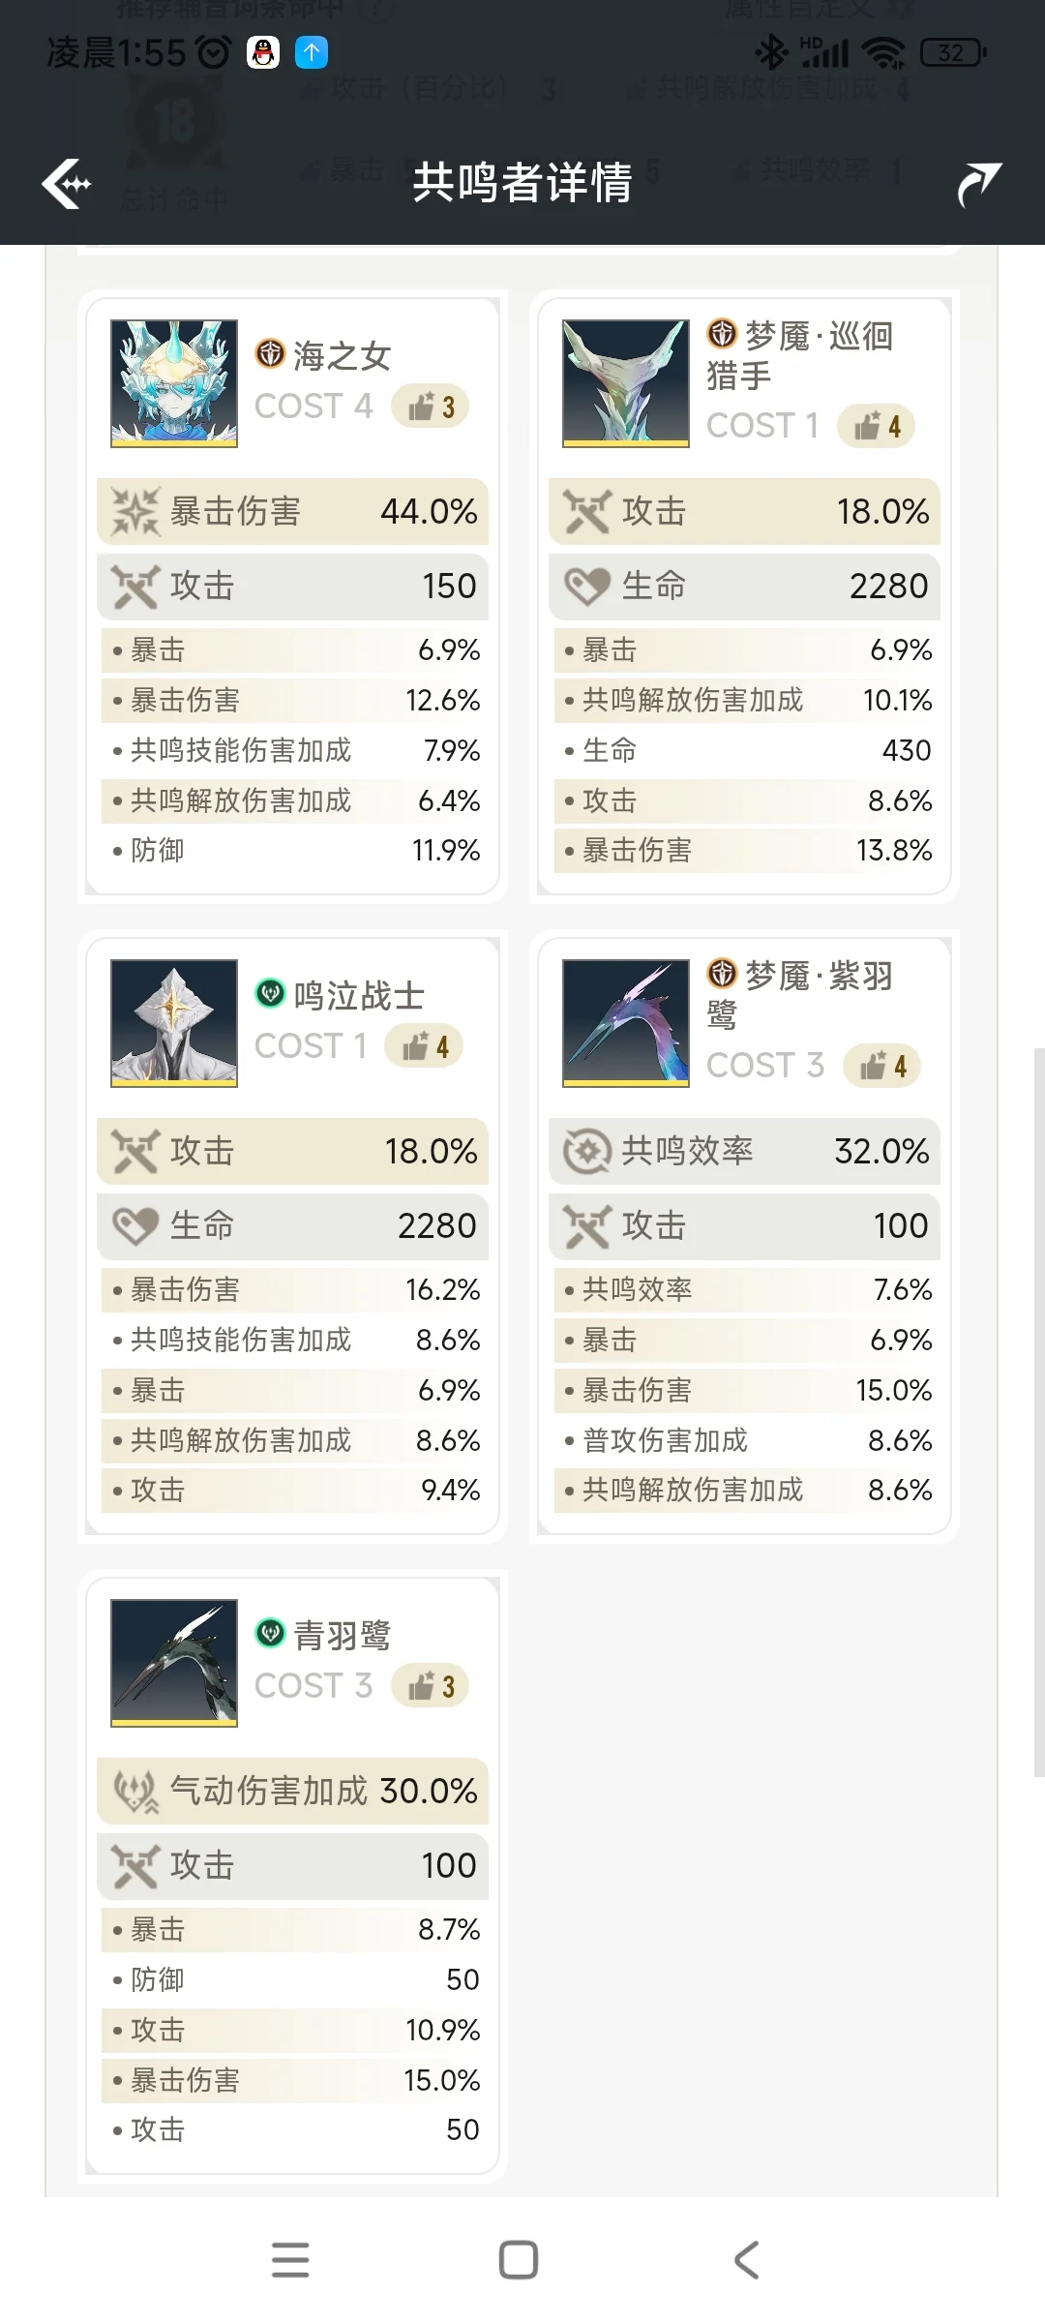
Task: Tap the 共鸣效率 32.0% main stat row
Action: click(x=744, y=1151)
